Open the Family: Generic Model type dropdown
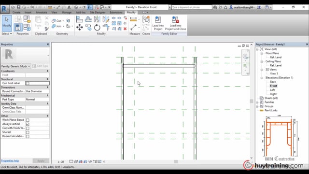The width and height of the screenshot is (309, 174). tap(16, 66)
